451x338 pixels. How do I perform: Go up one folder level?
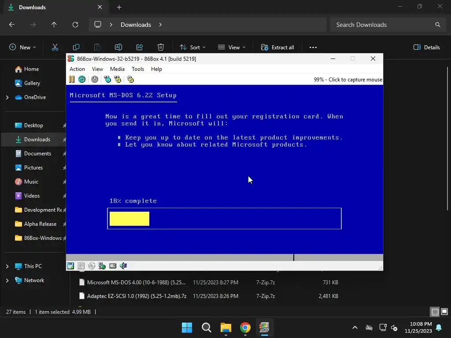pos(54,25)
